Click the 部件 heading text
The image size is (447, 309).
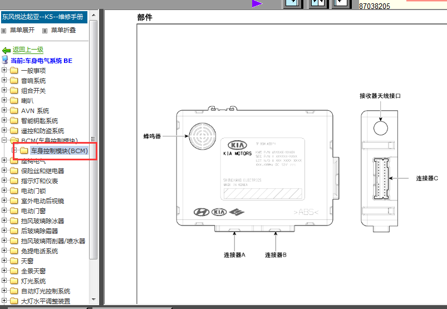pyautogui.click(x=145, y=17)
